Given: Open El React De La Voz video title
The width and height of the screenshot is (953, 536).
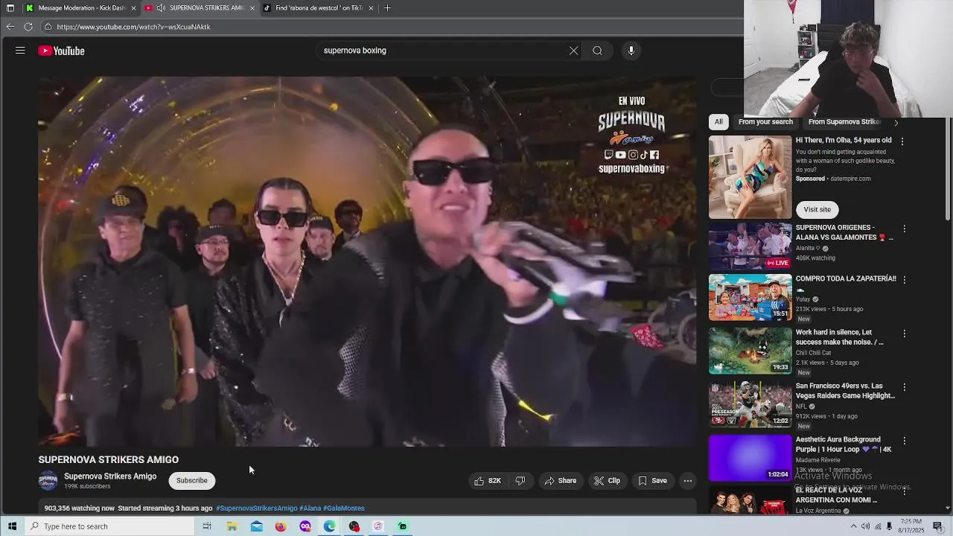Looking at the screenshot, I should pos(836,495).
